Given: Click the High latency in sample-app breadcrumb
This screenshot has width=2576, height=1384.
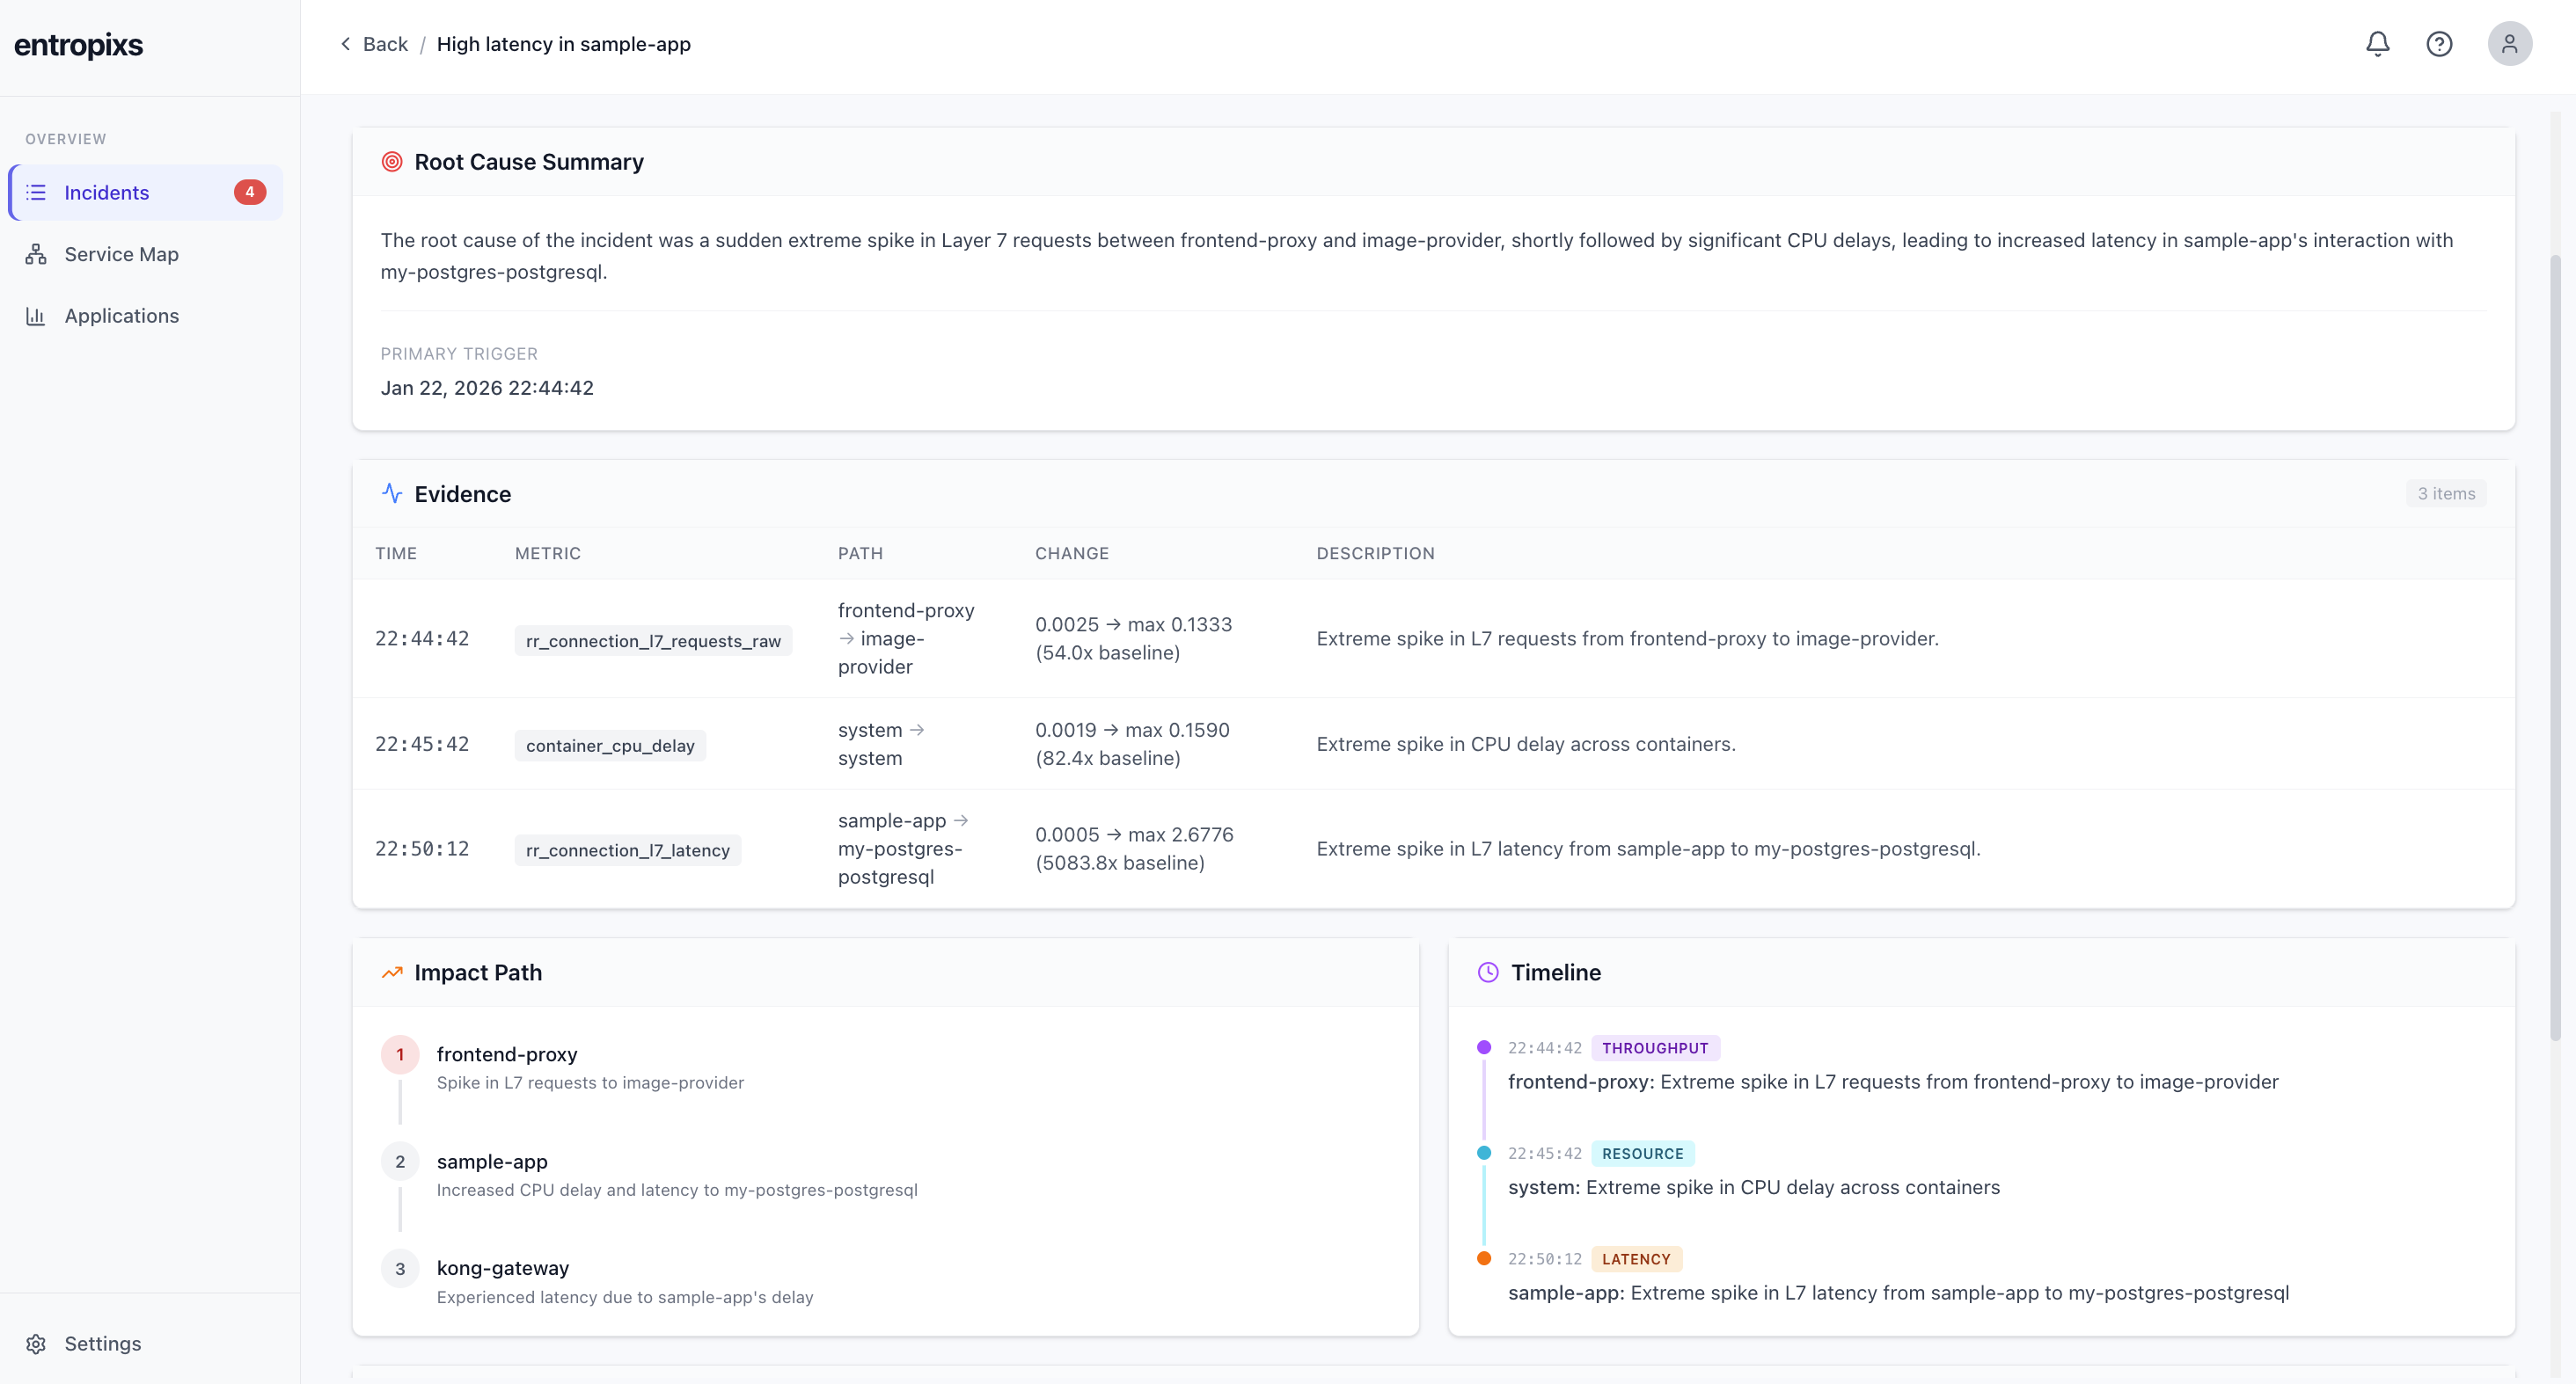Looking at the screenshot, I should click(x=564, y=44).
